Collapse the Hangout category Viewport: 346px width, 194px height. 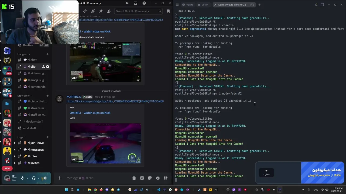[24, 54]
